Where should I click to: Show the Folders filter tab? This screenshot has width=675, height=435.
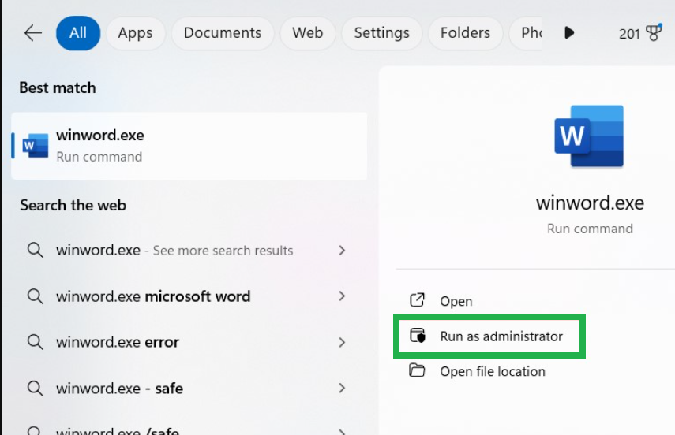pyautogui.click(x=465, y=33)
